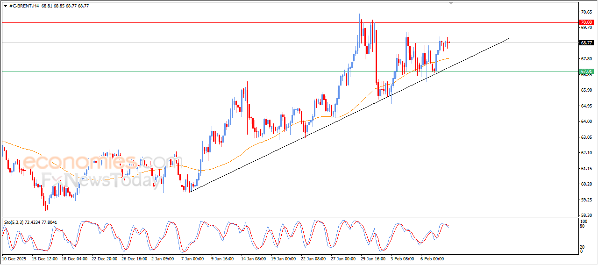
Task: Click the triangle arrow beside #C-BRENT,H4
Action: pyautogui.click(x=5, y=6)
